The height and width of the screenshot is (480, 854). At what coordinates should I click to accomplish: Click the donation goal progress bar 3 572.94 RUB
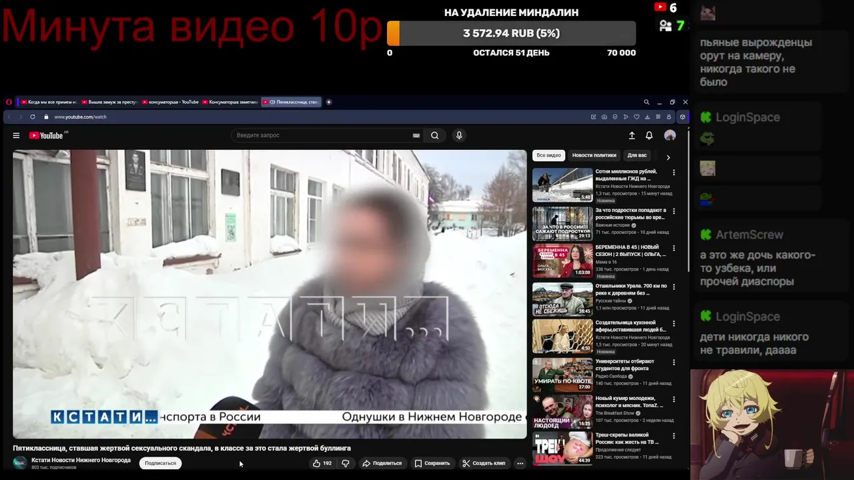coord(511,33)
